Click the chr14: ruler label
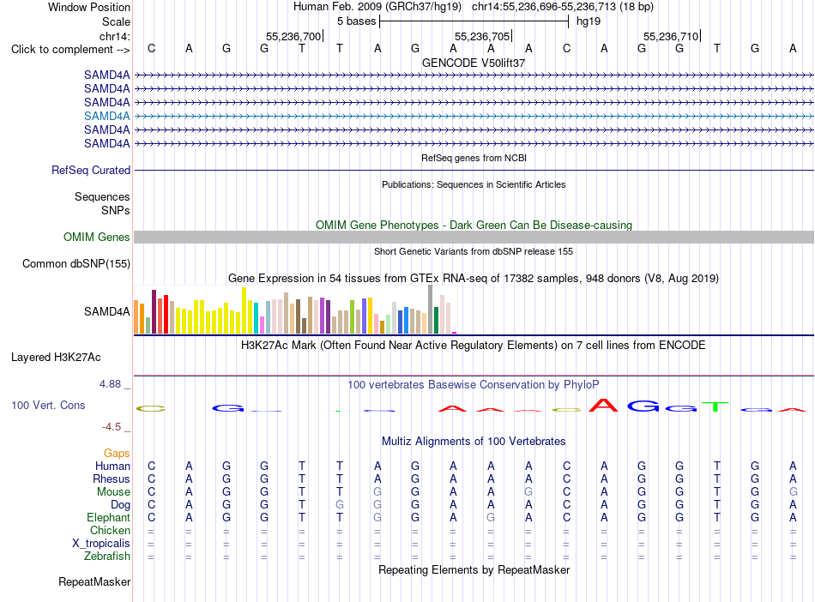Viewport: 815px width, 602px height. point(115,36)
